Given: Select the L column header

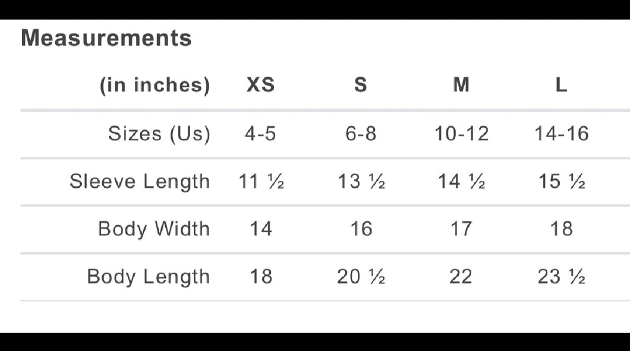Looking at the screenshot, I should 561,86.
